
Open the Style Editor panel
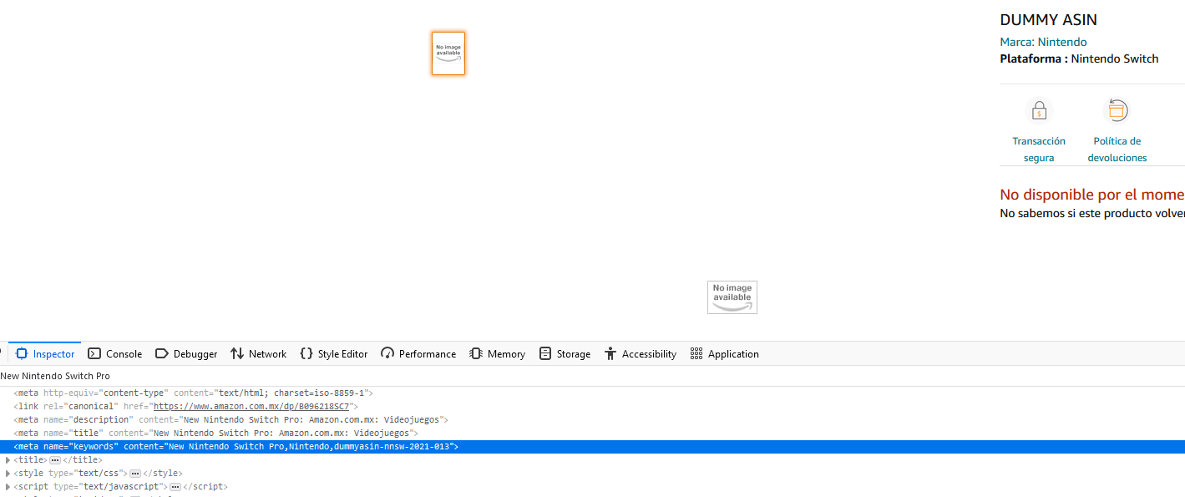[333, 354]
